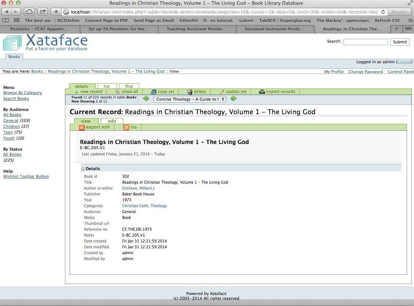The width and height of the screenshot is (414, 306).
Task: Open Wishlist Toolbar Button link
Action: [x=26, y=177]
